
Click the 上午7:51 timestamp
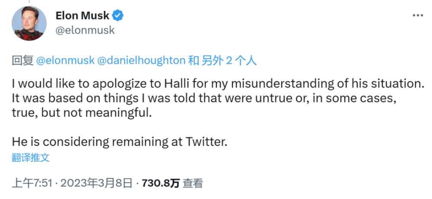tap(32, 183)
